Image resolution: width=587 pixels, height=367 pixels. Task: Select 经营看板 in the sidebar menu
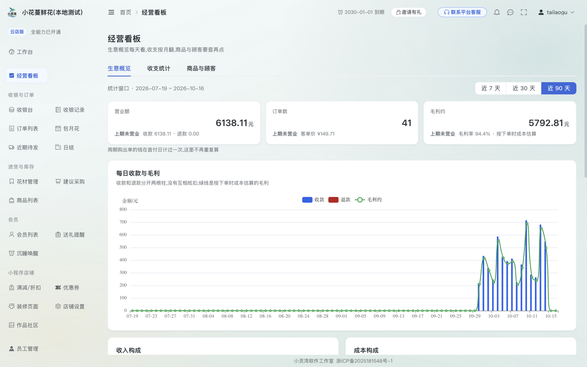[x=26, y=75]
